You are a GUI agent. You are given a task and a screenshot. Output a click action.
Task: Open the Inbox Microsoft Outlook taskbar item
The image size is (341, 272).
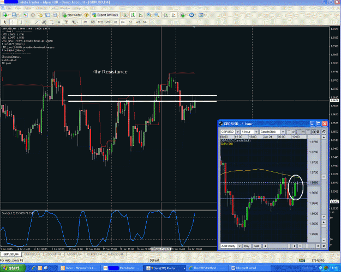80,268
